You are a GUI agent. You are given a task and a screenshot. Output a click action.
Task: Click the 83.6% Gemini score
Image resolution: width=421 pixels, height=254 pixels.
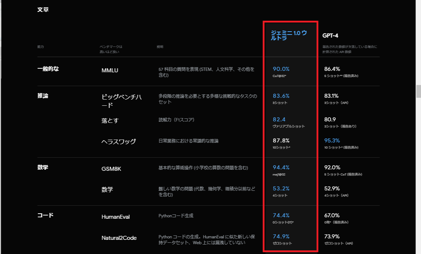pyautogui.click(x=281, y=96)
